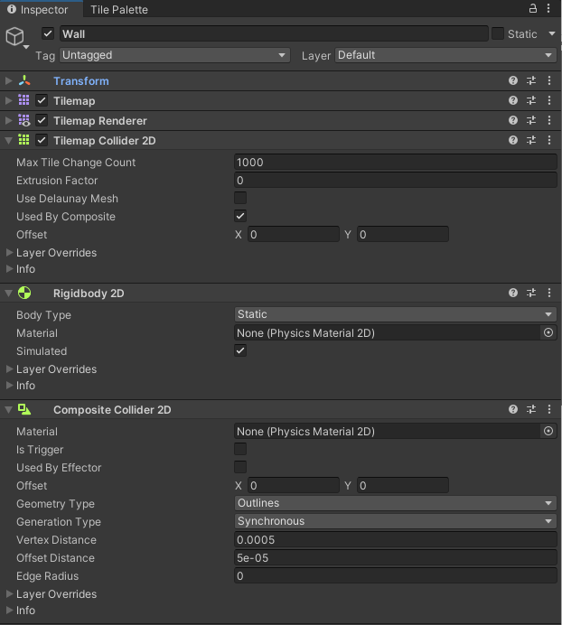The image size is (562, 625).
Task: Edit Composite Collider Offset Y field
Action: tap(403, 486)
